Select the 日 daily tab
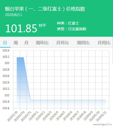The width and height of the screenshot is (113, 127). [x=5, y=43]
